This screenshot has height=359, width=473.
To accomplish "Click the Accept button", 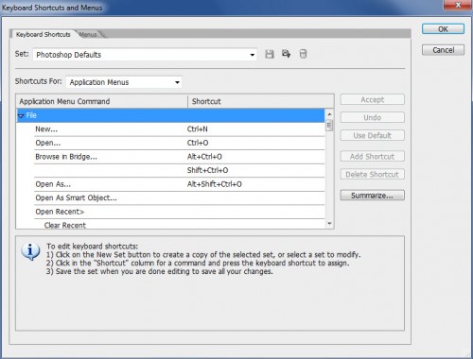I will coord(373,100).
